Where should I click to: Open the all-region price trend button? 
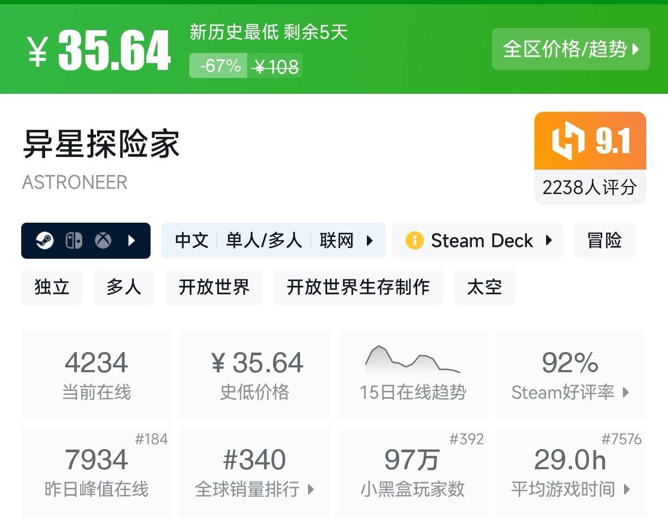(x=570, y=49)
